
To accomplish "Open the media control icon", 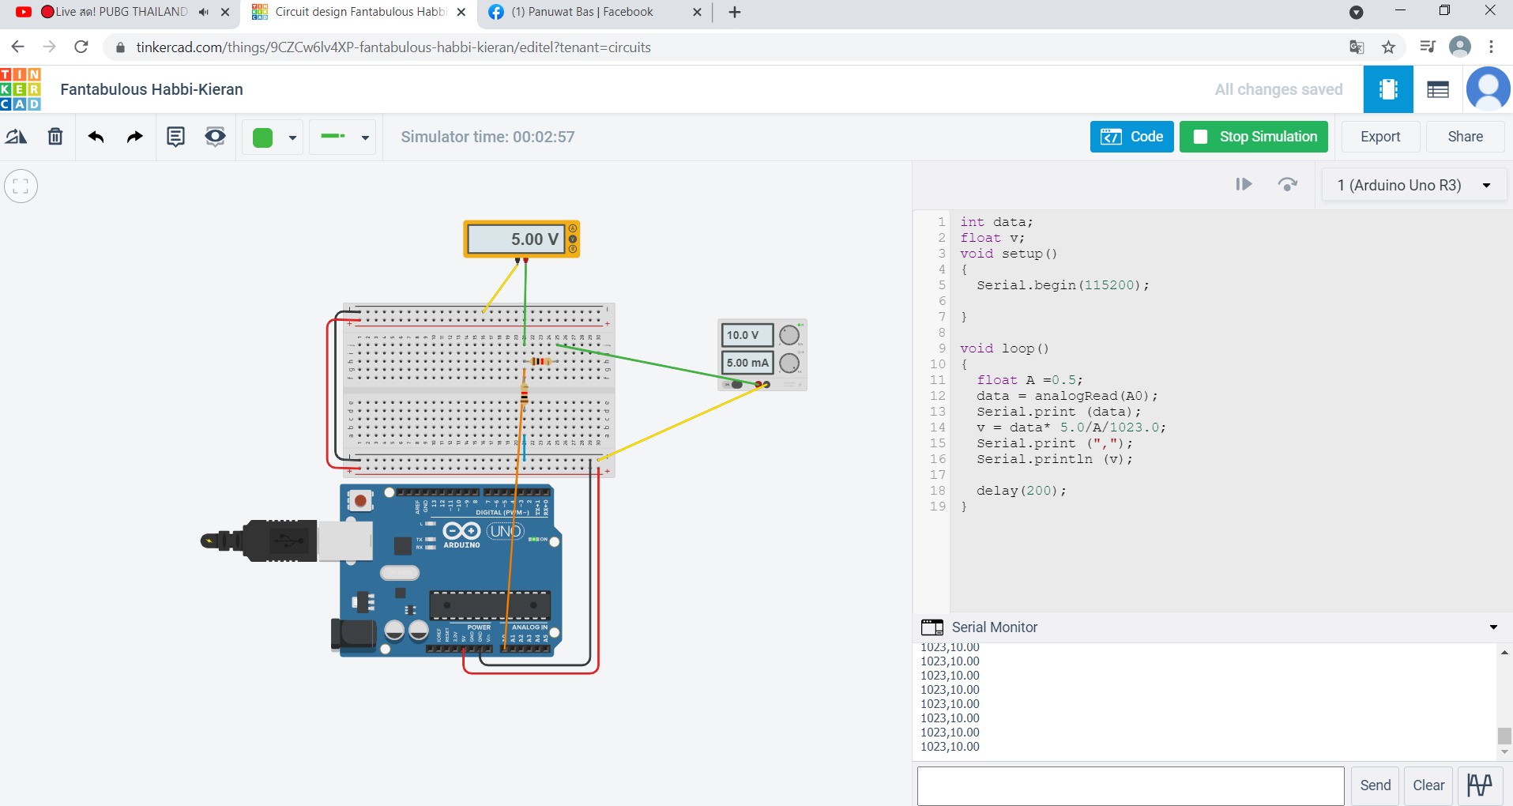I will (x=1427, y=47).
